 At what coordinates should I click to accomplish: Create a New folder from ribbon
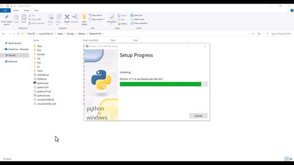85,20
